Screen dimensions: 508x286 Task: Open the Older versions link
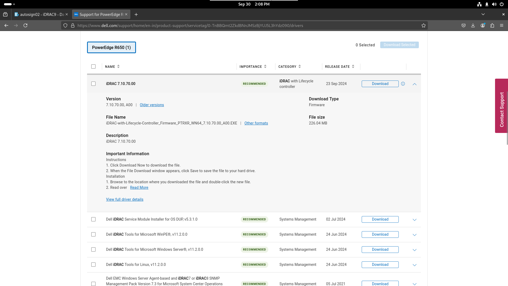point(152,105)
